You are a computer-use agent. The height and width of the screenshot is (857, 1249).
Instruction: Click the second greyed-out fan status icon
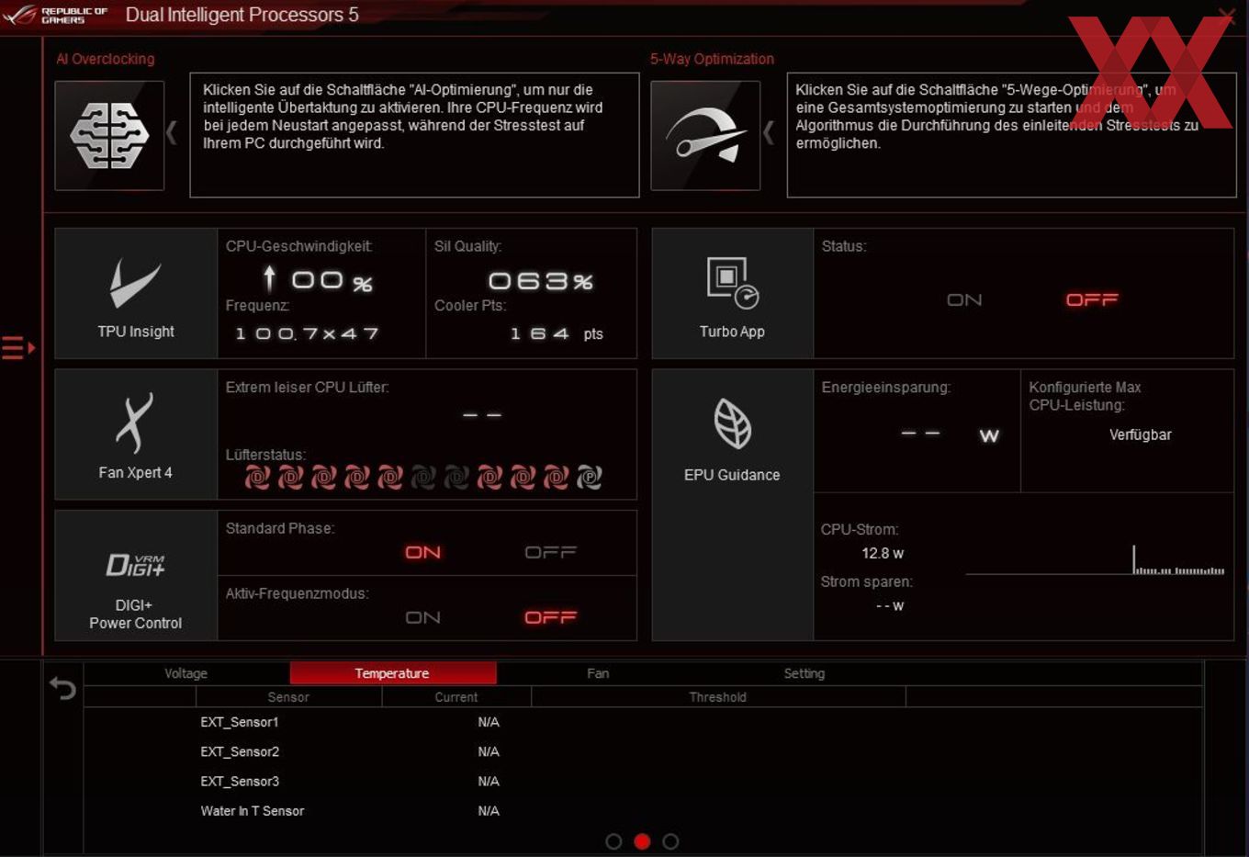pyautogui.click(x=456, y=477)
